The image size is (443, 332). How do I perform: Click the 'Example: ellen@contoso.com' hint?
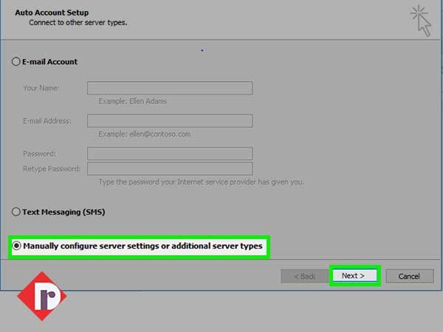click(x=145, y=134)
